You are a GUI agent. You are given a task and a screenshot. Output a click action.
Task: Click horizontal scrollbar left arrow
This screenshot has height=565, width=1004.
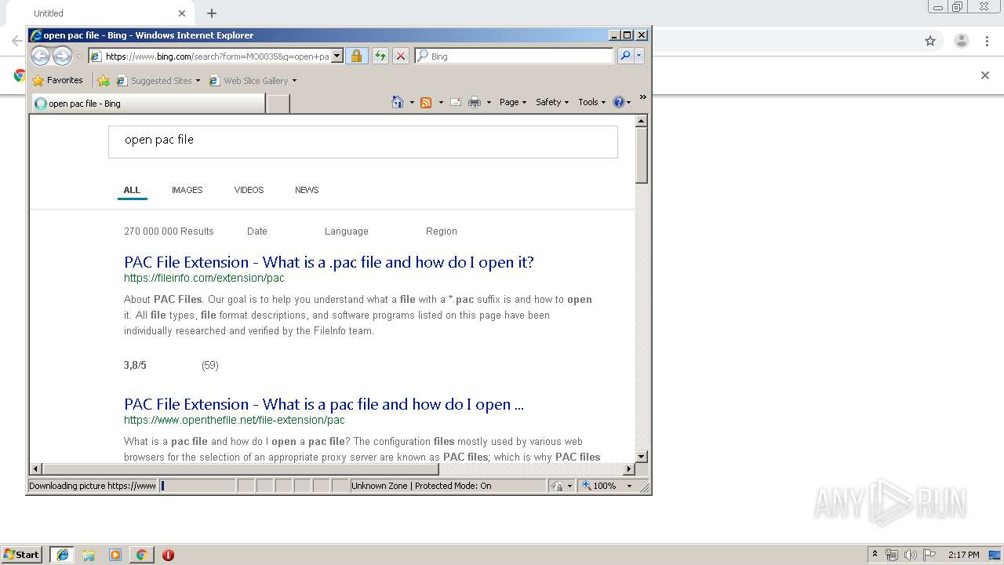(x=36, y=468)
